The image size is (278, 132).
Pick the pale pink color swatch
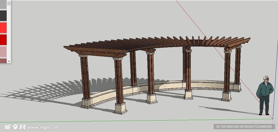coord(3,51)
